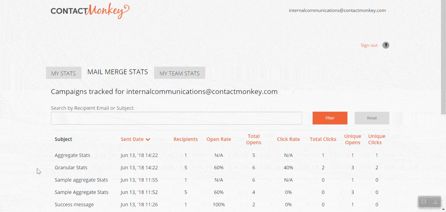Sort by Total Clicks column header
Image resolution: width=446 pixels, height=212 pixels.
(323, 139)
